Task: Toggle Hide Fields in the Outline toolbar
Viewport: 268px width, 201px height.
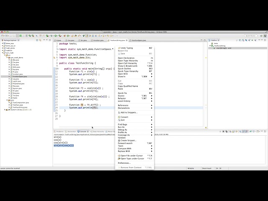Action: [246, 40]
